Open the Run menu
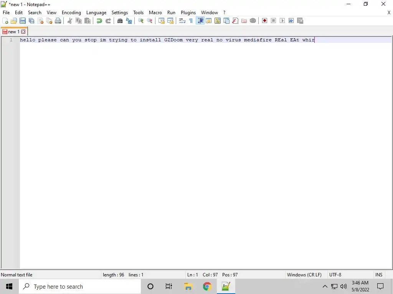This screenshot has height=294, width=393. 172,13
